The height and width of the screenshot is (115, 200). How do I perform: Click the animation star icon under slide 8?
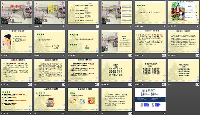point(35,56)
